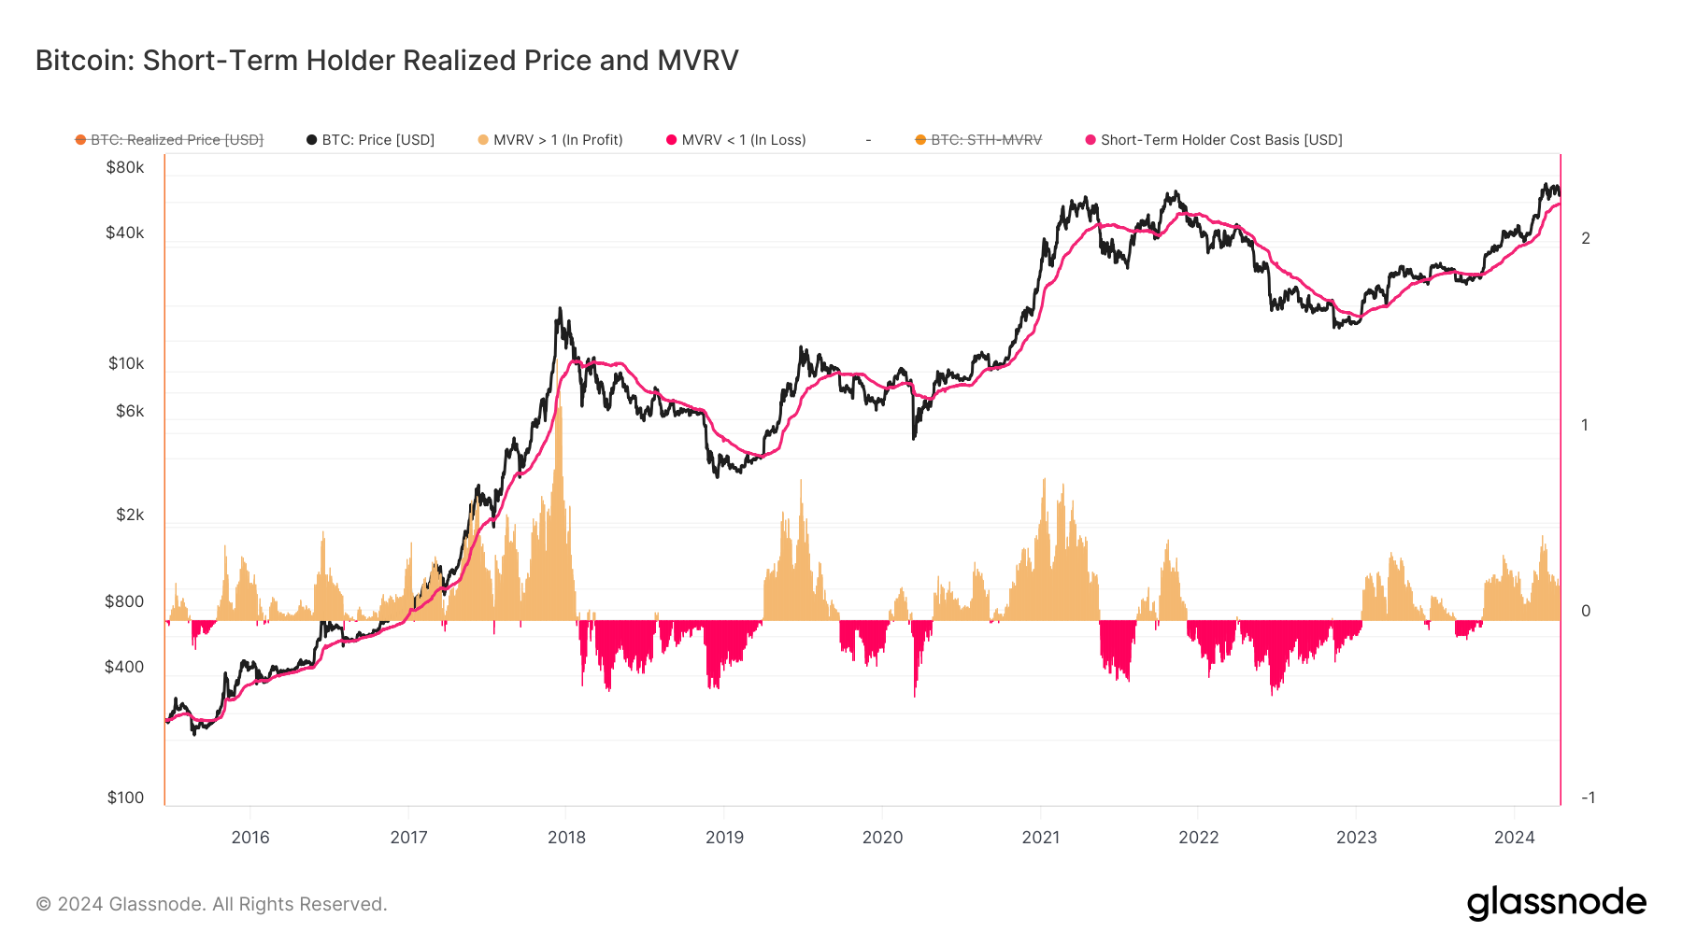
Task: Click the red dot beside MVRV < 1
Action: click(x=671, y=140)
